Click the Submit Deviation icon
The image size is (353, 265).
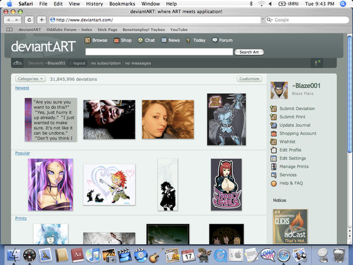pyautogui.click(x=274, y=108)
